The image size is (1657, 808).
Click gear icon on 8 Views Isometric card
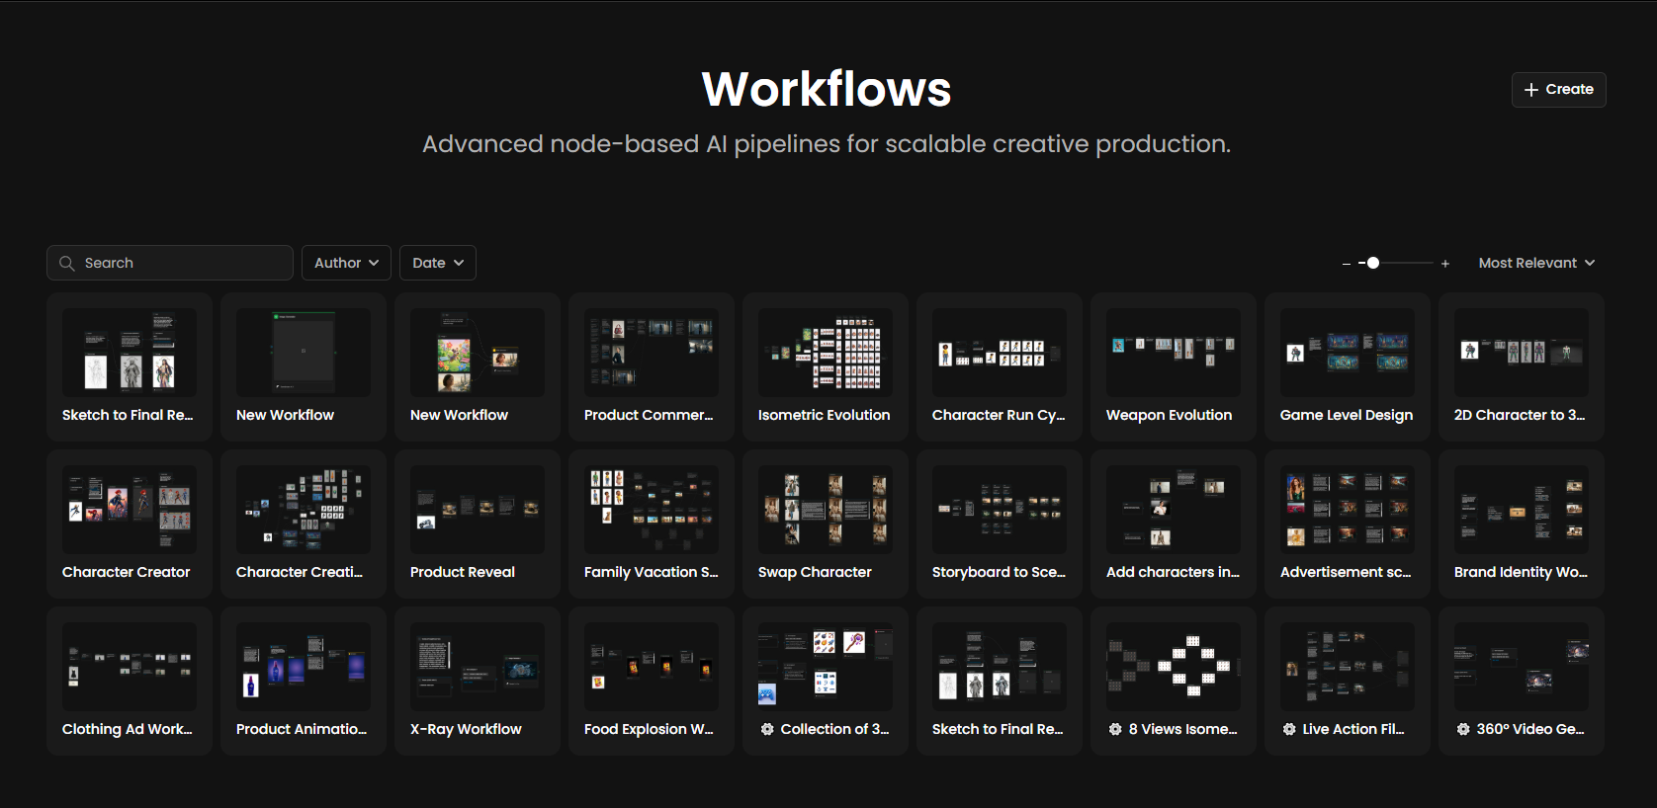[1115, 729]
